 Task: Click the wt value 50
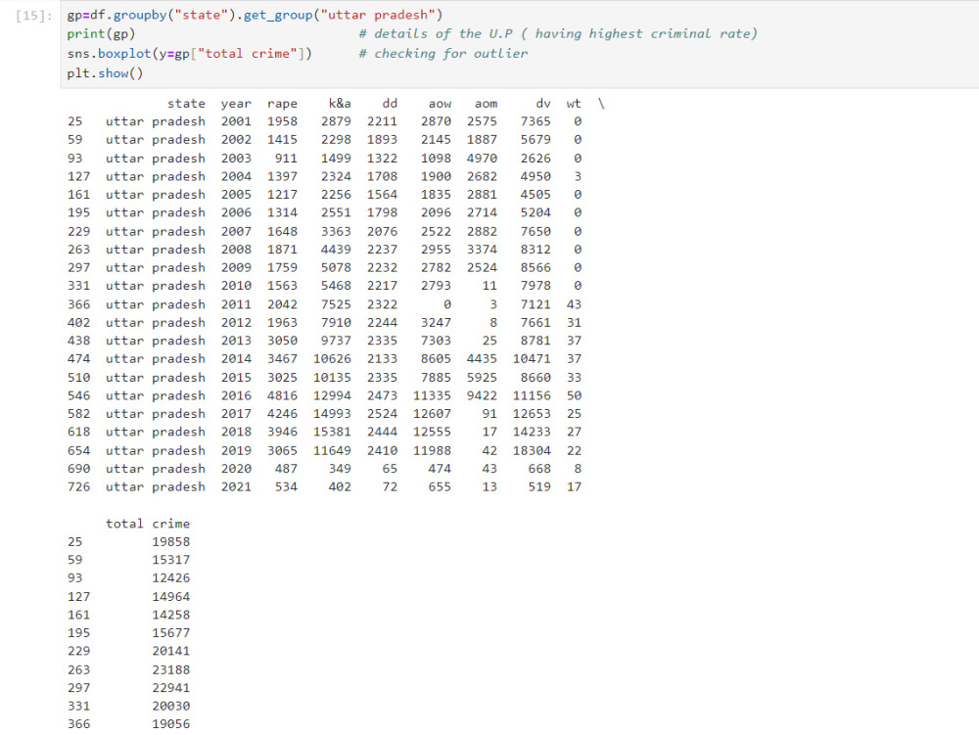pyautogui.click(x=574, y=395)
